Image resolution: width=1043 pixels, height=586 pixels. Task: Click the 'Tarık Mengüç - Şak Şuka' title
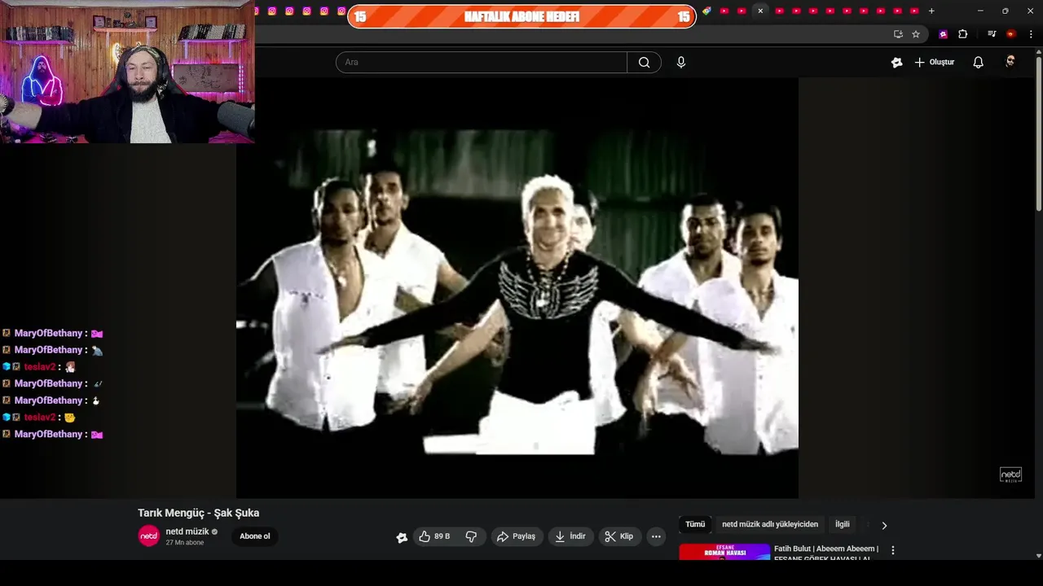199,513
